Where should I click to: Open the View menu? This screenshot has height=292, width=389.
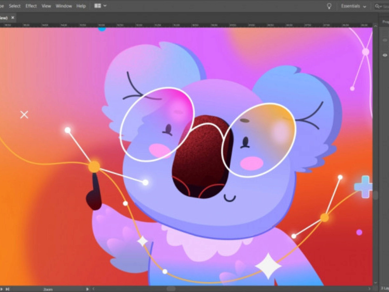[46, 6]
